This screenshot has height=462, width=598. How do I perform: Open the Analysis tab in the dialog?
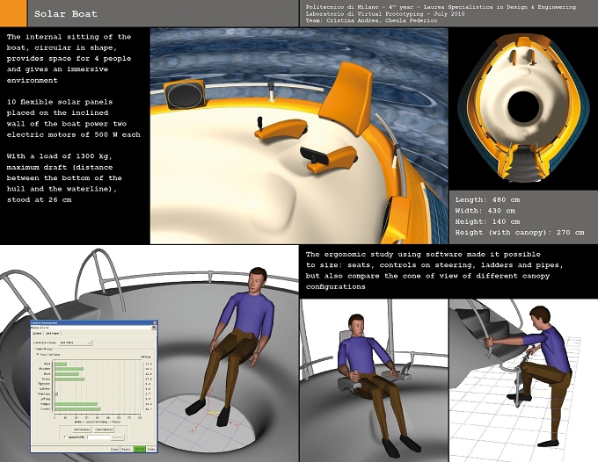click(37, 333)
